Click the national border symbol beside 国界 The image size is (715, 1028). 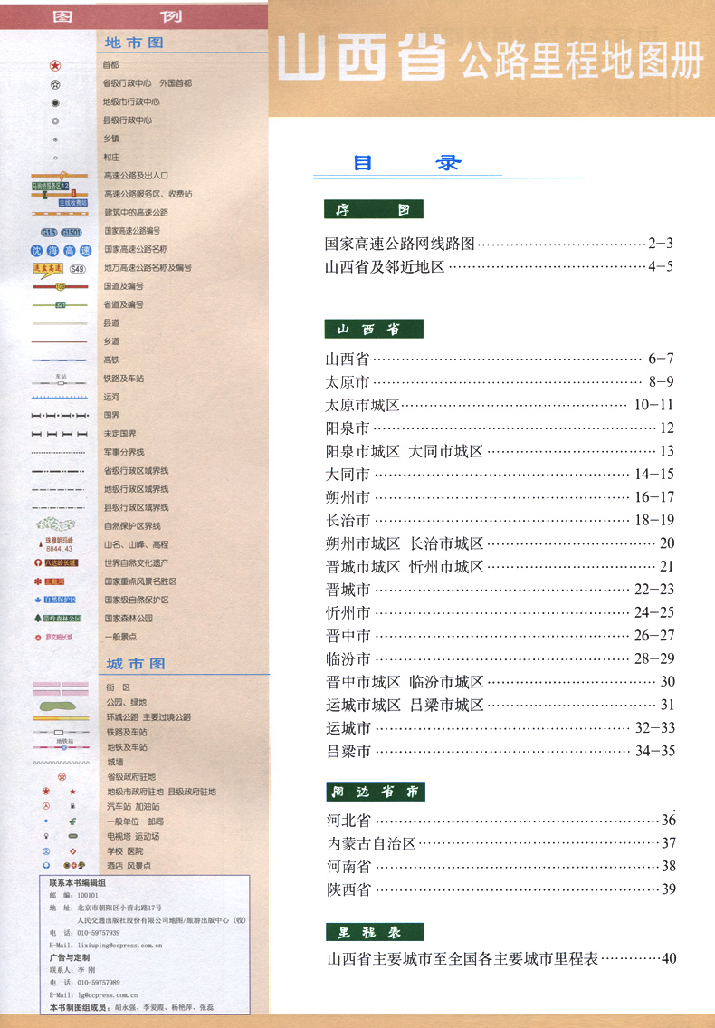(x=60, y=416)
